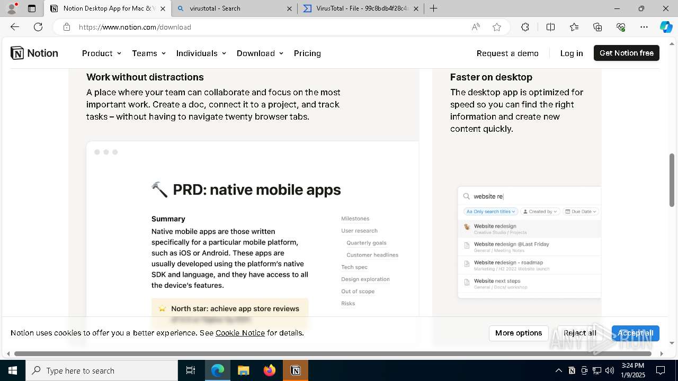Open the browser profile avatar icon
Screen dimensions: 678x381
click(12, 8)
